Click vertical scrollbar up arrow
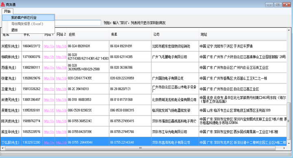This screenshot has width=293, height=158. 289,30
